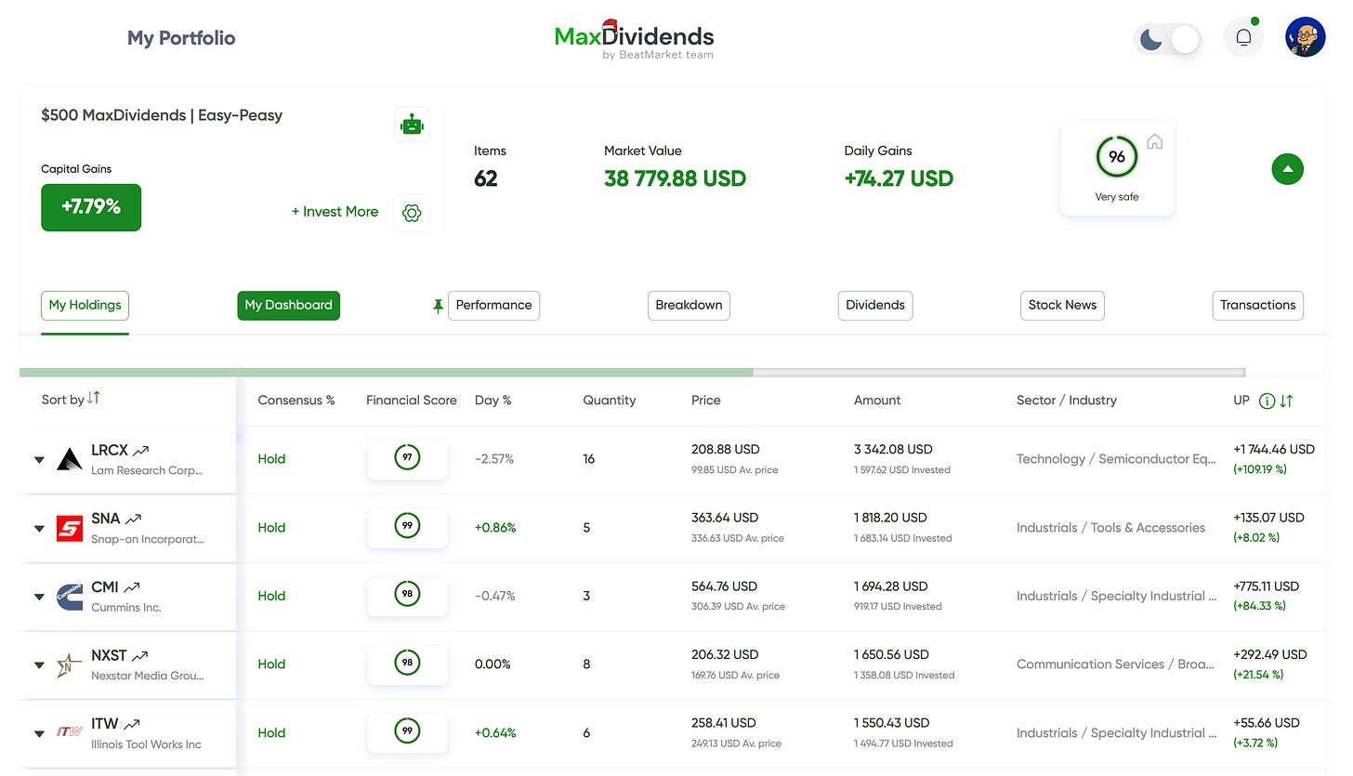
Task: Click the Lam Research company logo
Action: tap(70, 459)
